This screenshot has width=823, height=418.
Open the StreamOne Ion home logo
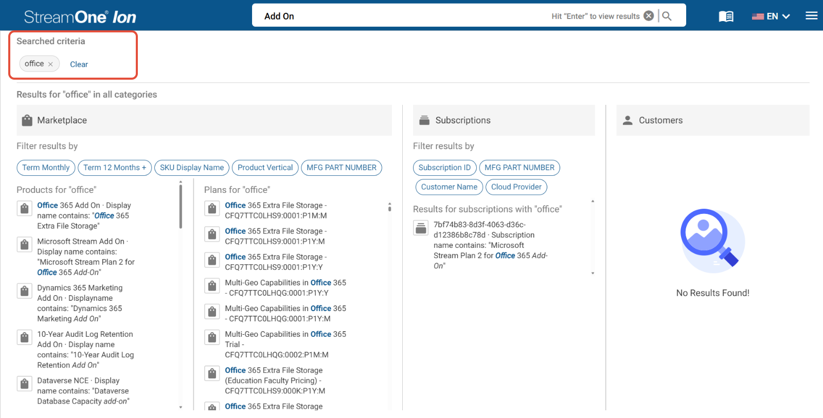pos(80,17)
